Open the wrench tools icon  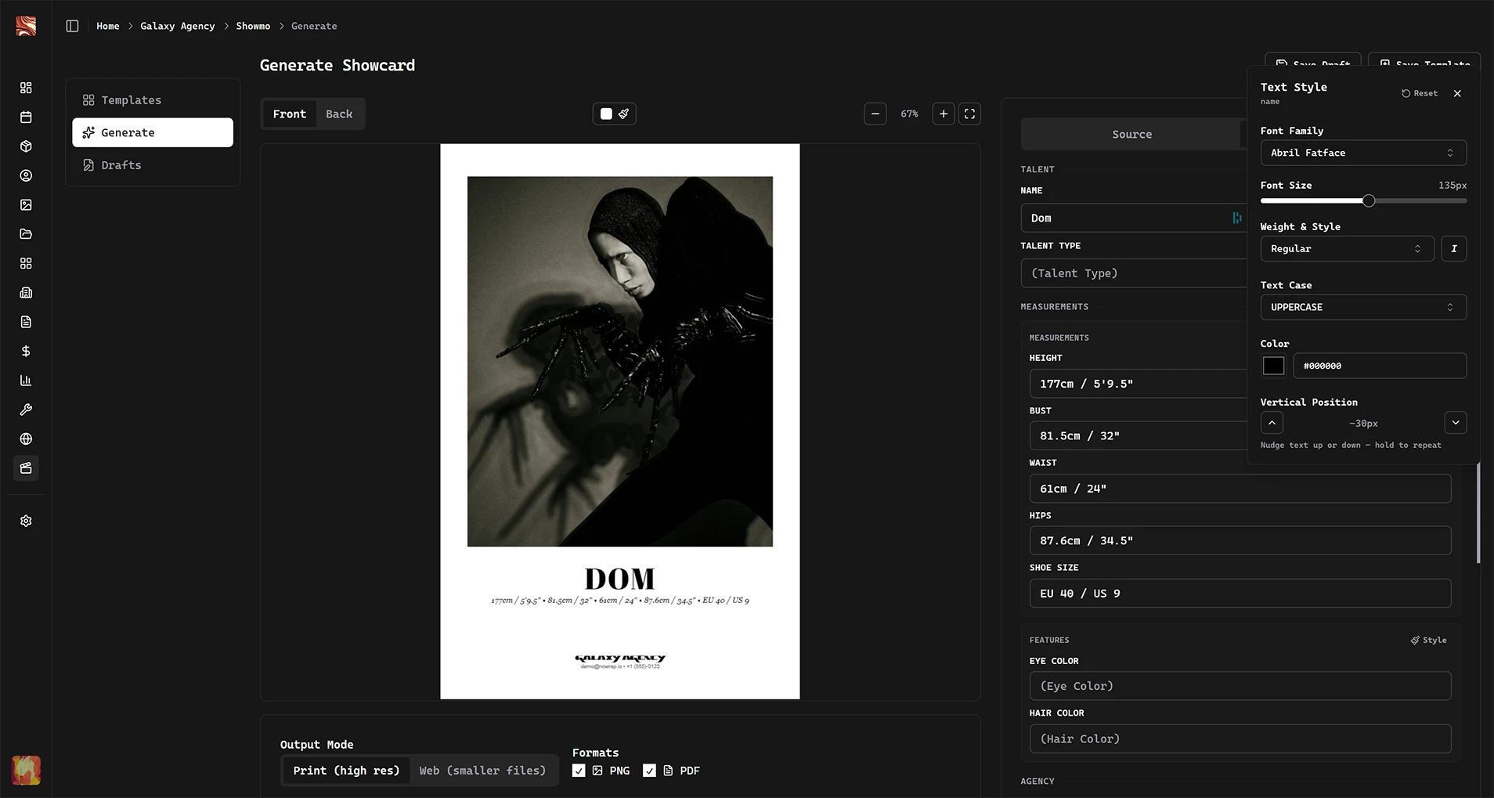(26, 410)
